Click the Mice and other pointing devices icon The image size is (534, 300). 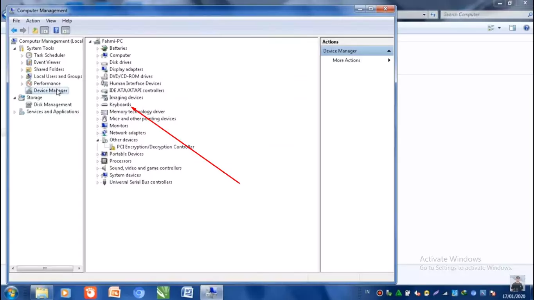pyautogui.click(x=104, y=119)
